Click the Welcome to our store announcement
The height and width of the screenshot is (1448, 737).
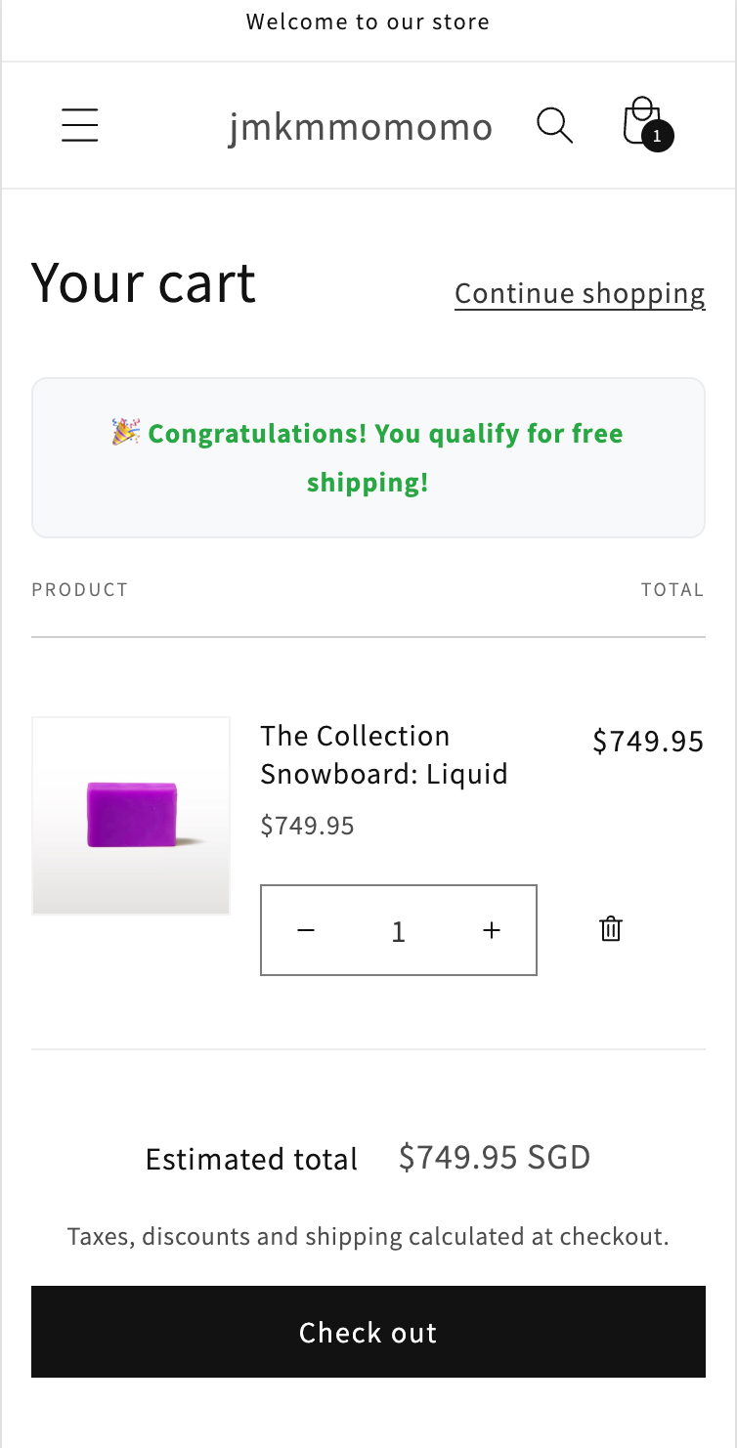click(368, 21)
